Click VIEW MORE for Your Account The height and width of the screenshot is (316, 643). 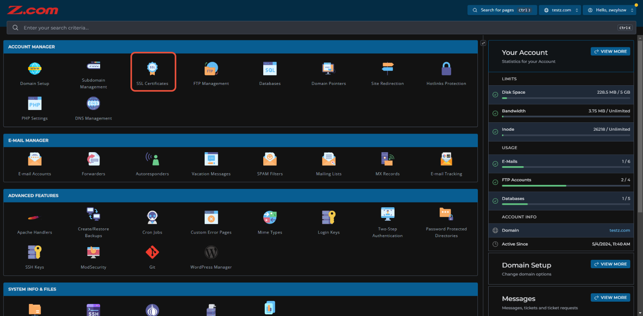(610, 51)
